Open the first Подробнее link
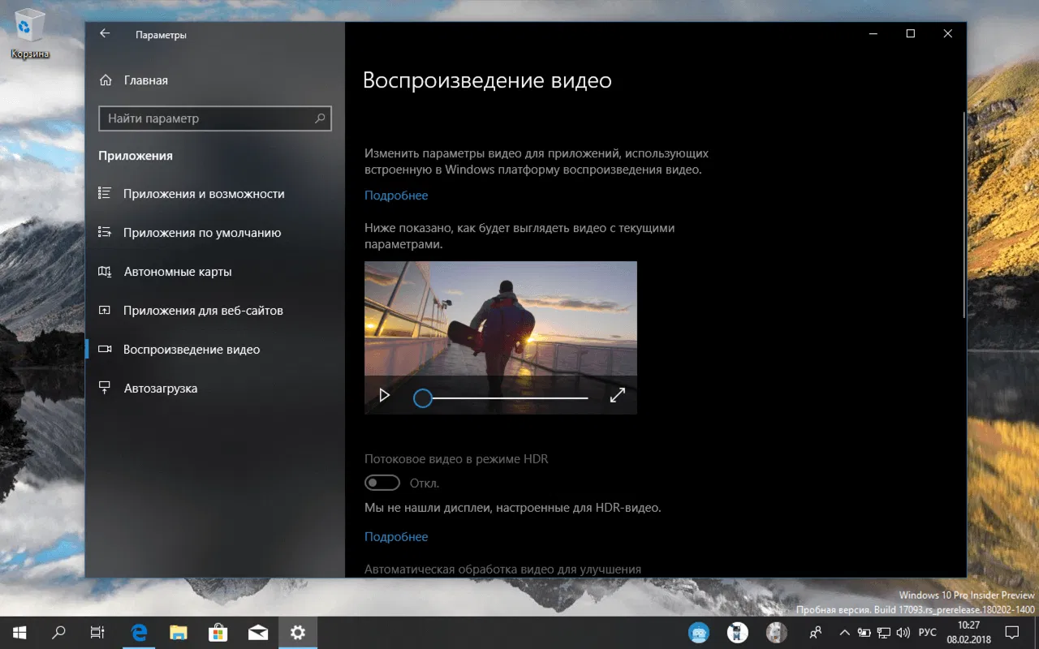Screen dimensions: 1039x649 click(x=396, y=195)
